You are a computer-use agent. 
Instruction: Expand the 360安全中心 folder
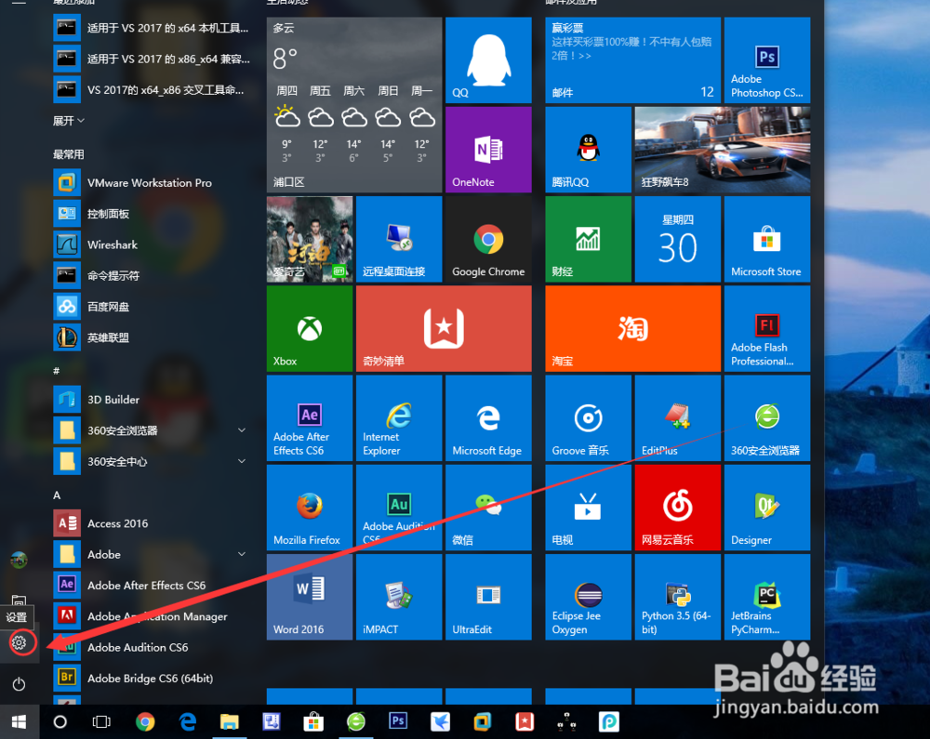point(242,461)
